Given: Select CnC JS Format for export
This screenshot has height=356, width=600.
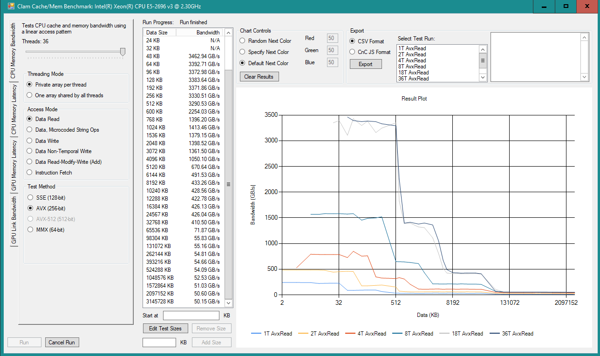Looking at the screenshot, I should coord(353,52).
